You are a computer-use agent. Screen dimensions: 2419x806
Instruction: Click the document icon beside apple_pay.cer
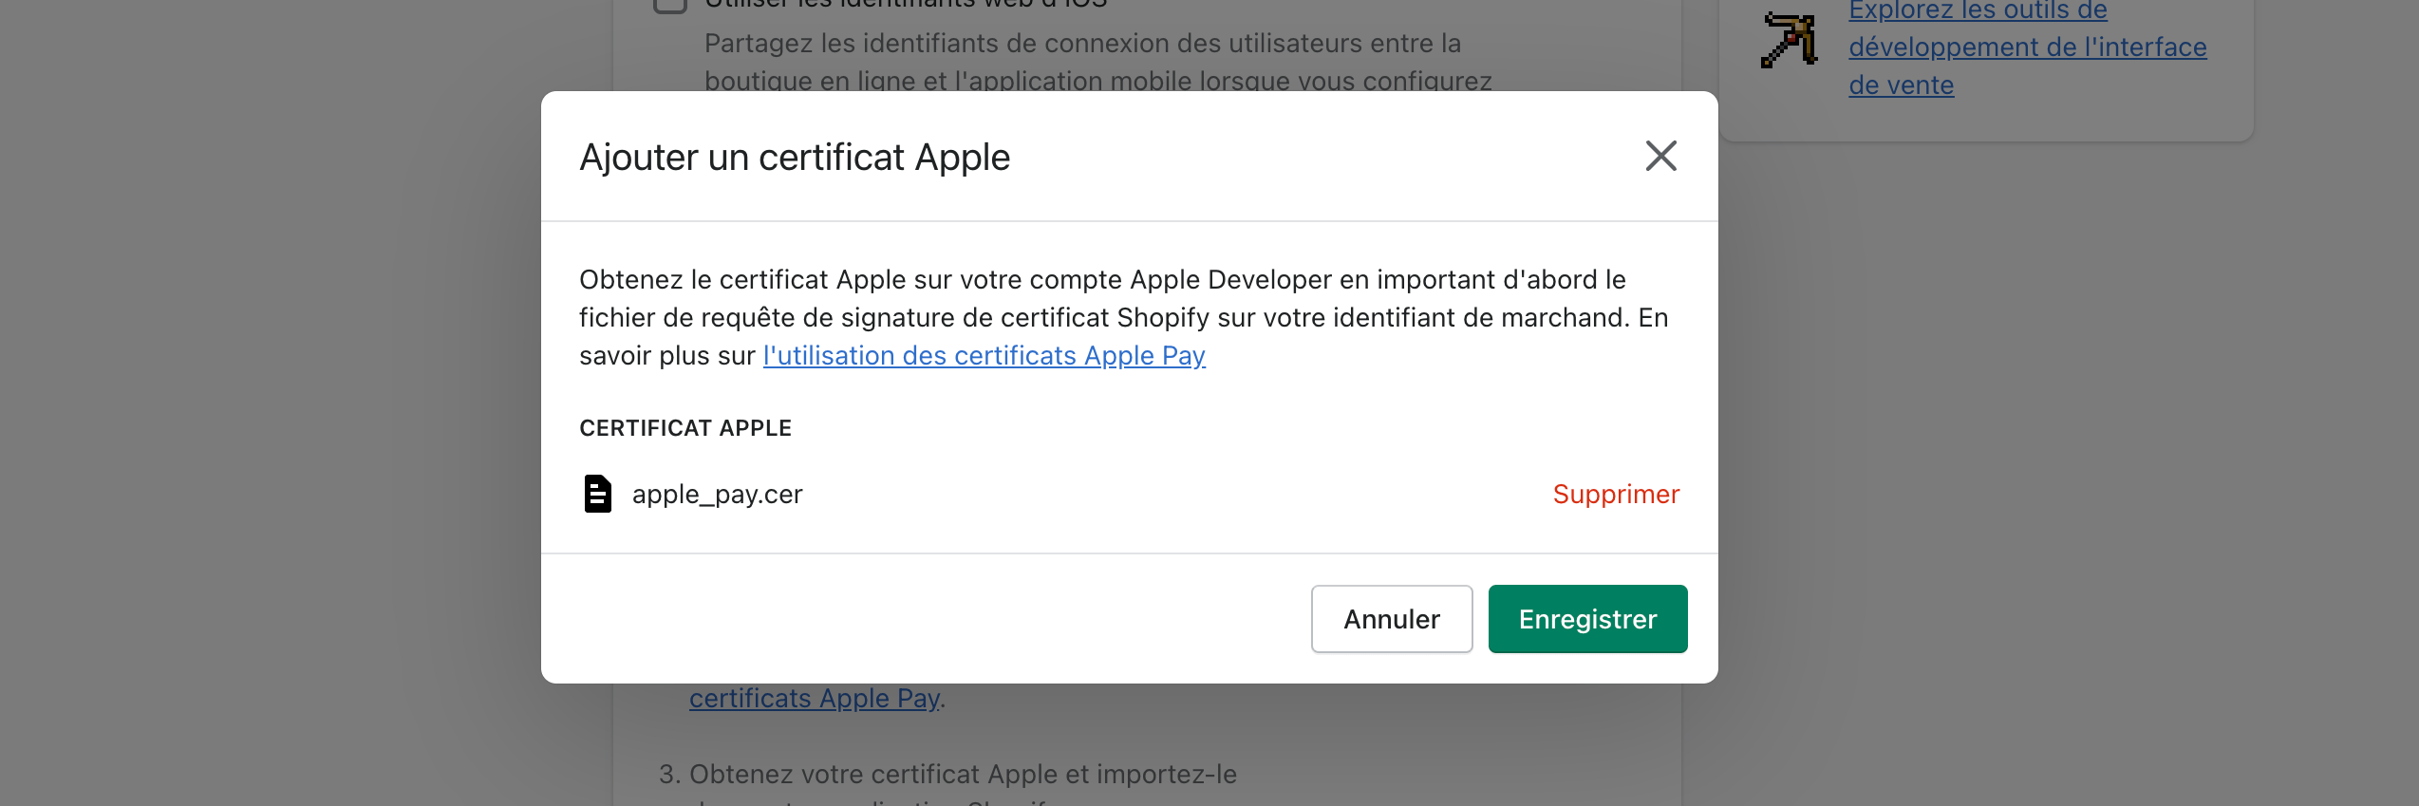(597, 494)
